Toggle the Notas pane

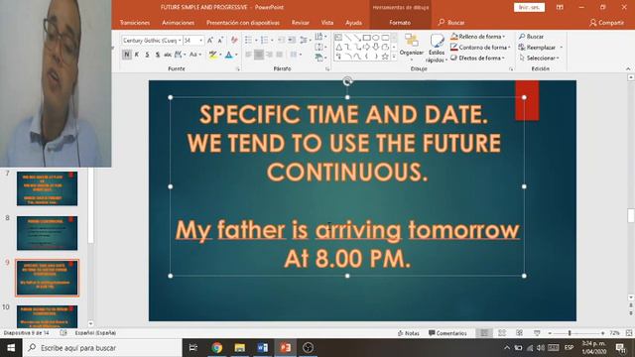(x=409, y=333)
